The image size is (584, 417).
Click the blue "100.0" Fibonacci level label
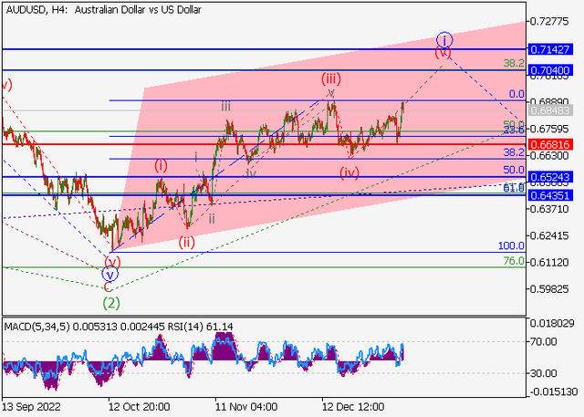tap(510, 246)
